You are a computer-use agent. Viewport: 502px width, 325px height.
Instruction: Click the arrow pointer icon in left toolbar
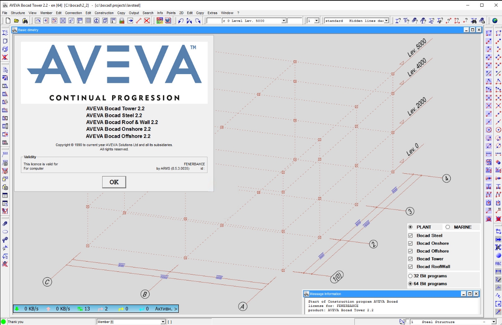tap(5, 70)
